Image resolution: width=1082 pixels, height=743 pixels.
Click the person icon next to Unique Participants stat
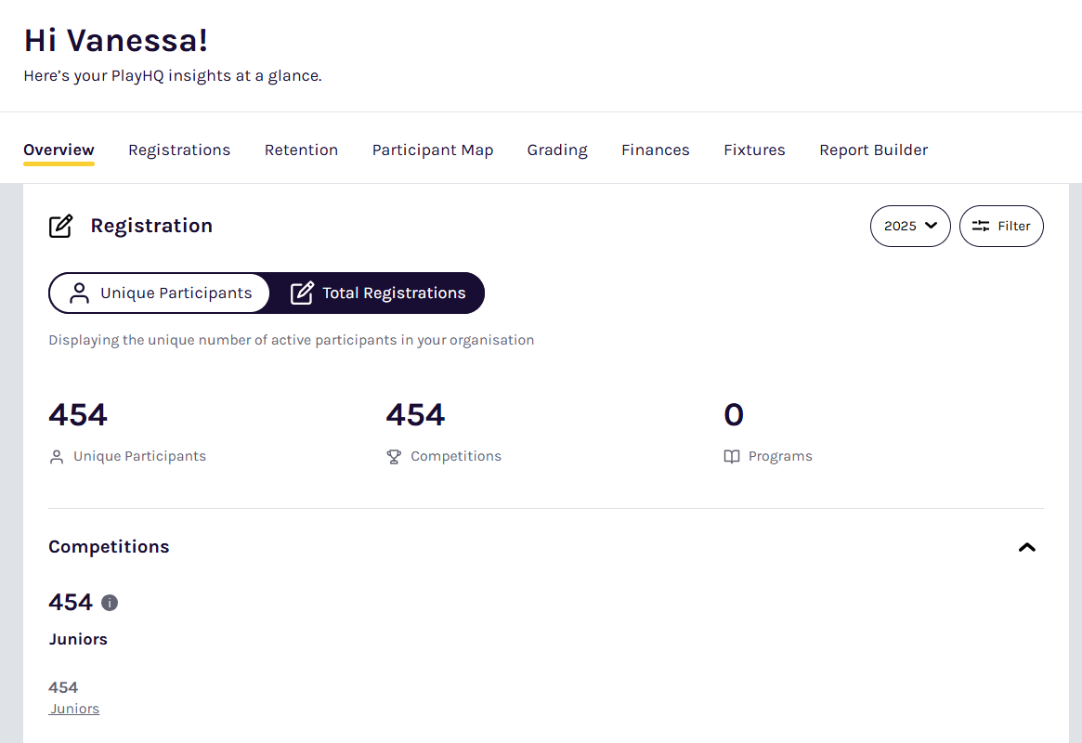coord(57,457)
